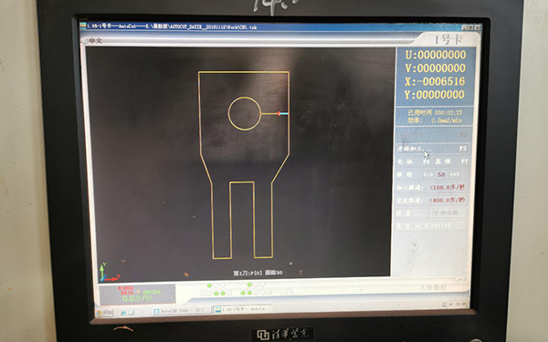Click the 开始加工 F3 start machining button
Screen dimensions: 548x342
point(432,149)
